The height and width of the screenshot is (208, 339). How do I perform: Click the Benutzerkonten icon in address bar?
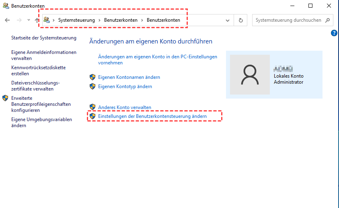pyautogui.click(x=47, y=20)
